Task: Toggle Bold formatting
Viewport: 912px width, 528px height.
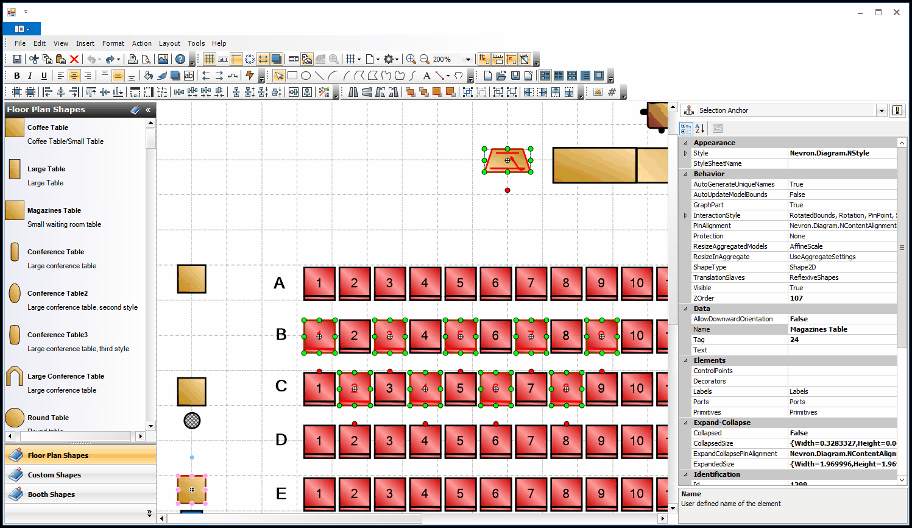Action: 17,76
